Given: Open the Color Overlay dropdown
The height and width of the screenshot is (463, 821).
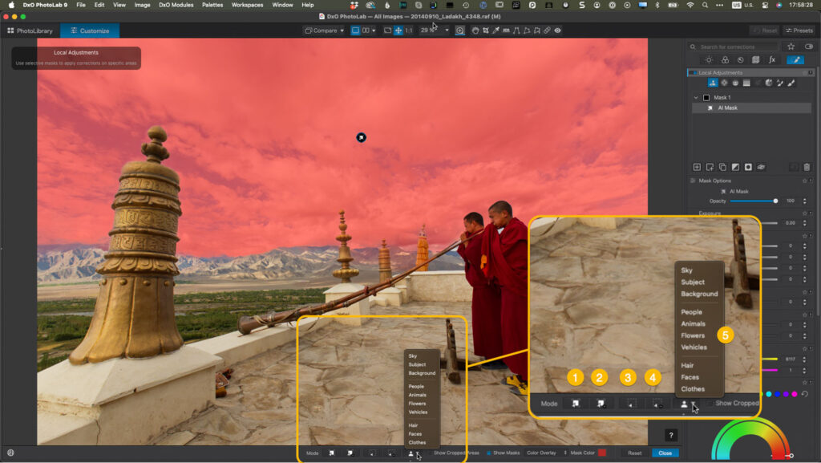Looking at the screenshot, I should [x=546, y=453].
